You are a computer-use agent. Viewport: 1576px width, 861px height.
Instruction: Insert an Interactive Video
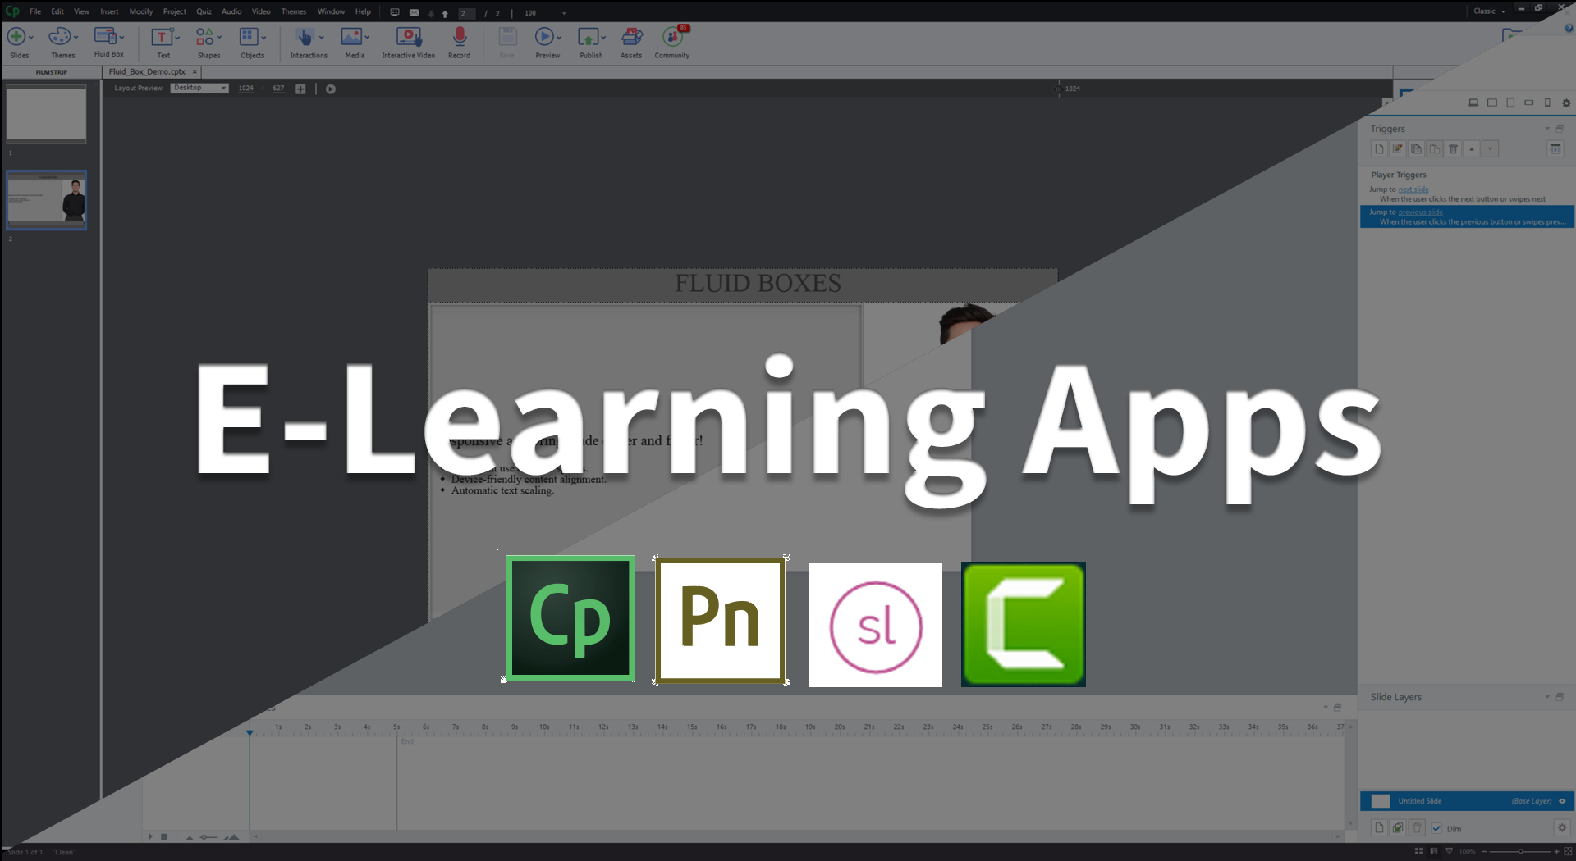point(409,37)
